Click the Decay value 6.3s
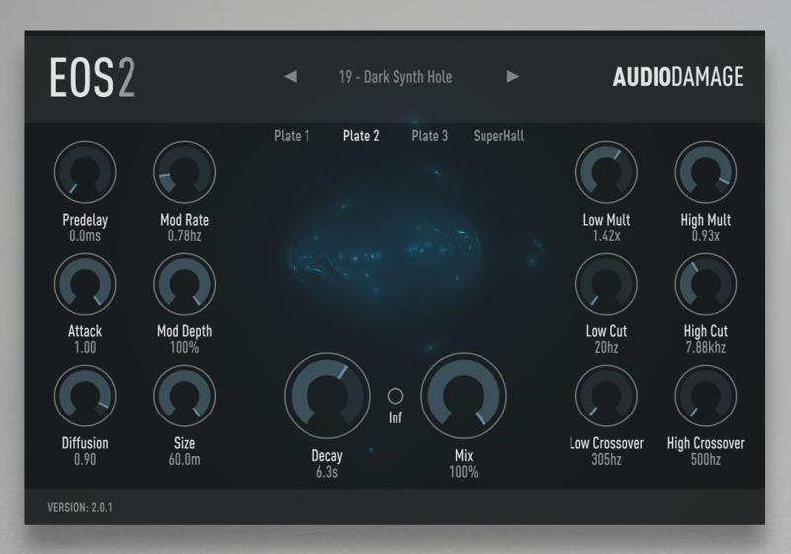Viewport: 791px width, 554px height. (327, 472)
